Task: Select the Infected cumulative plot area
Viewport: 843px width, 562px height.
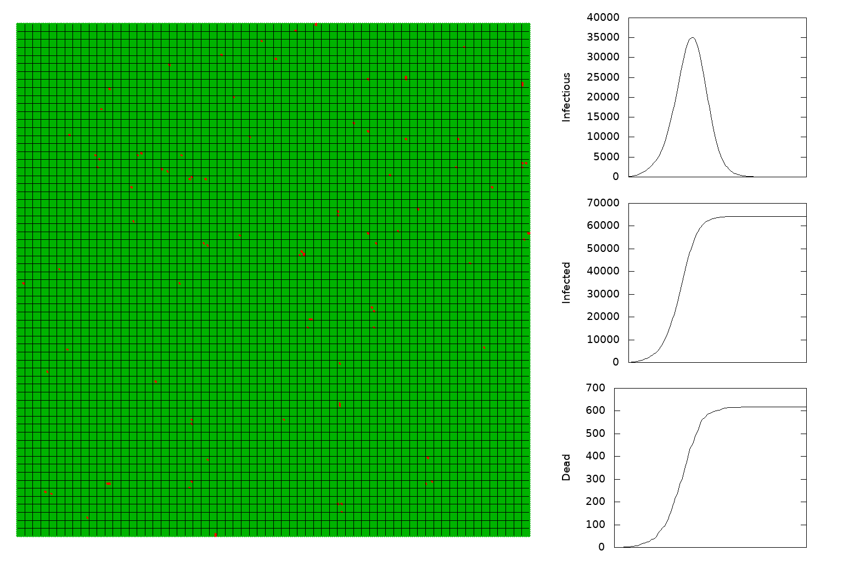Action: pyautogui.click(x=717, y=283)
